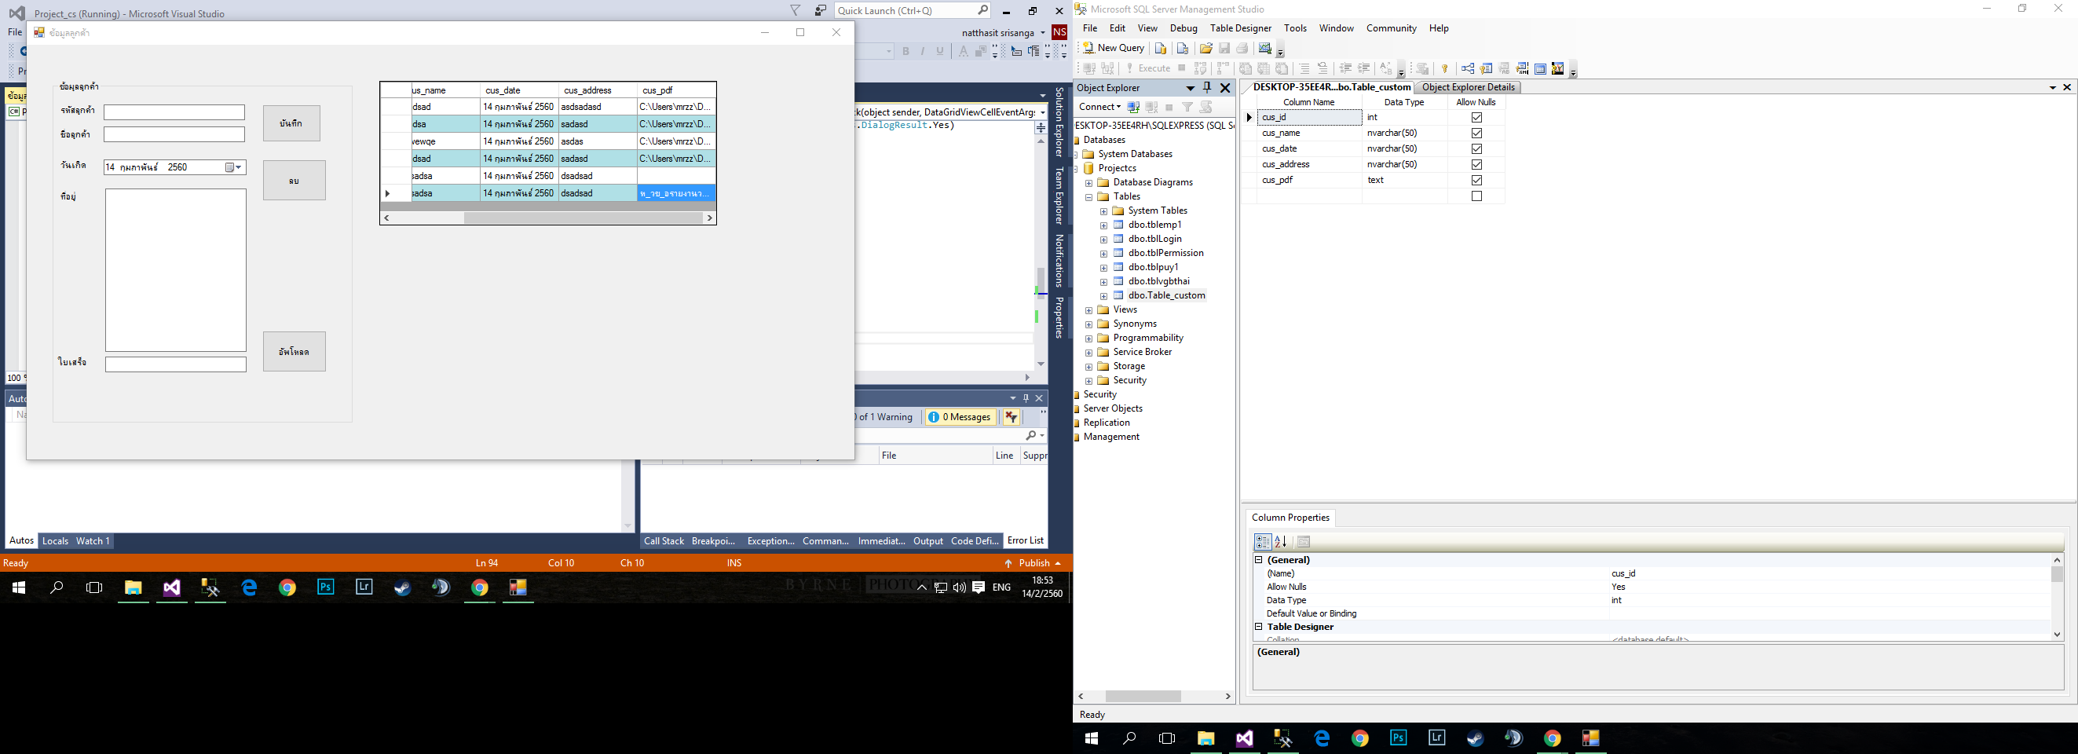Toggle Allow Nulls for cus_address
The width and height of the screenshot is (2078, 754).
coord(1476,164)
